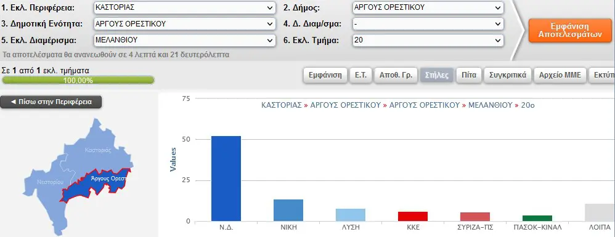Screen dimensions: 615x237
Task: Click the Ν.Δ. dark blue bar
Action: pos(226,179)
